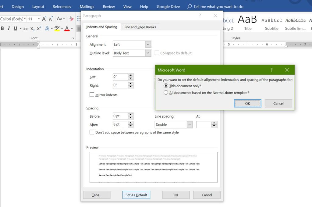The image size is (312, 207).
Task: Open the Text Effects and Typography tool
Action: click(x=47, y=28)
